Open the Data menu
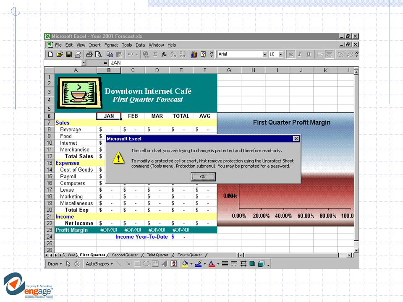This screenshot has height=302, width=403. (x=140, y=45)
